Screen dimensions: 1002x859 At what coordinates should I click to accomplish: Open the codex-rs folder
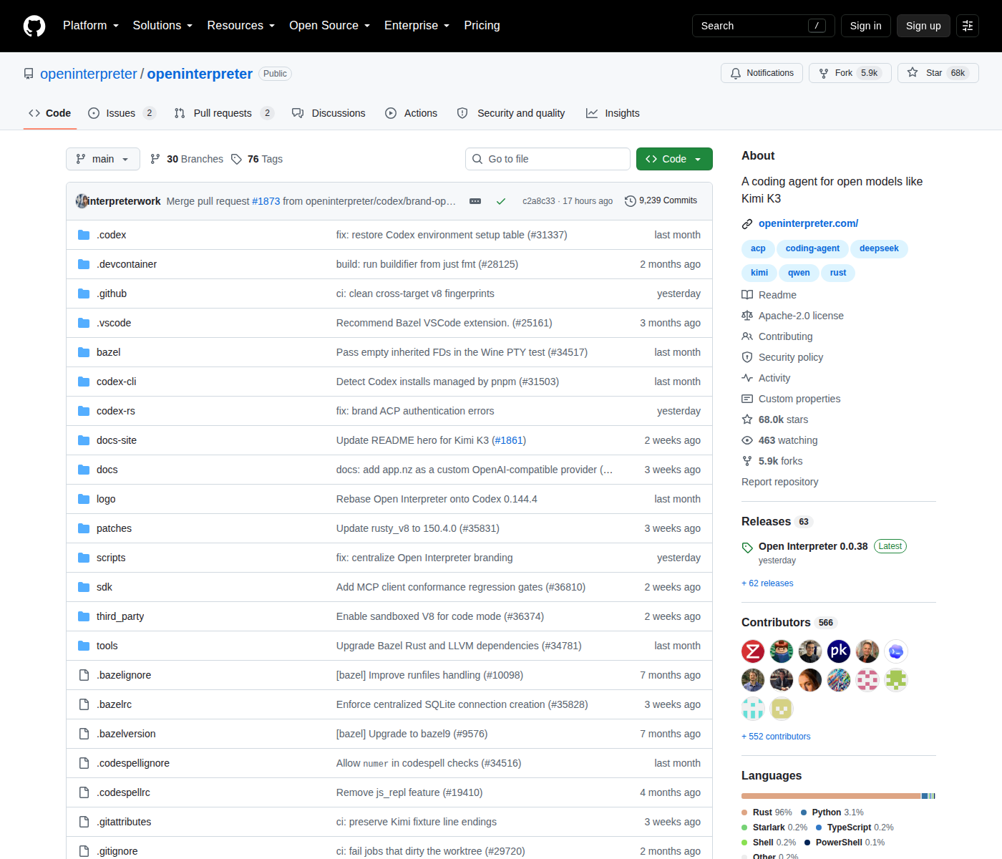pos(116,411)
